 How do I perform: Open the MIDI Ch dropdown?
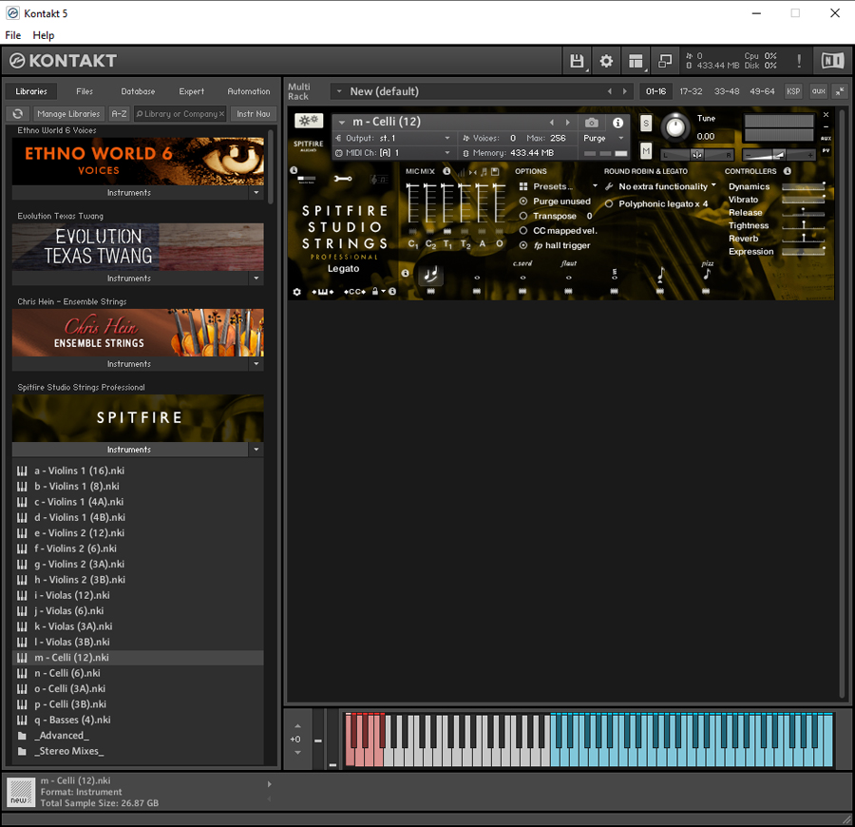click(x=393, y=153)
